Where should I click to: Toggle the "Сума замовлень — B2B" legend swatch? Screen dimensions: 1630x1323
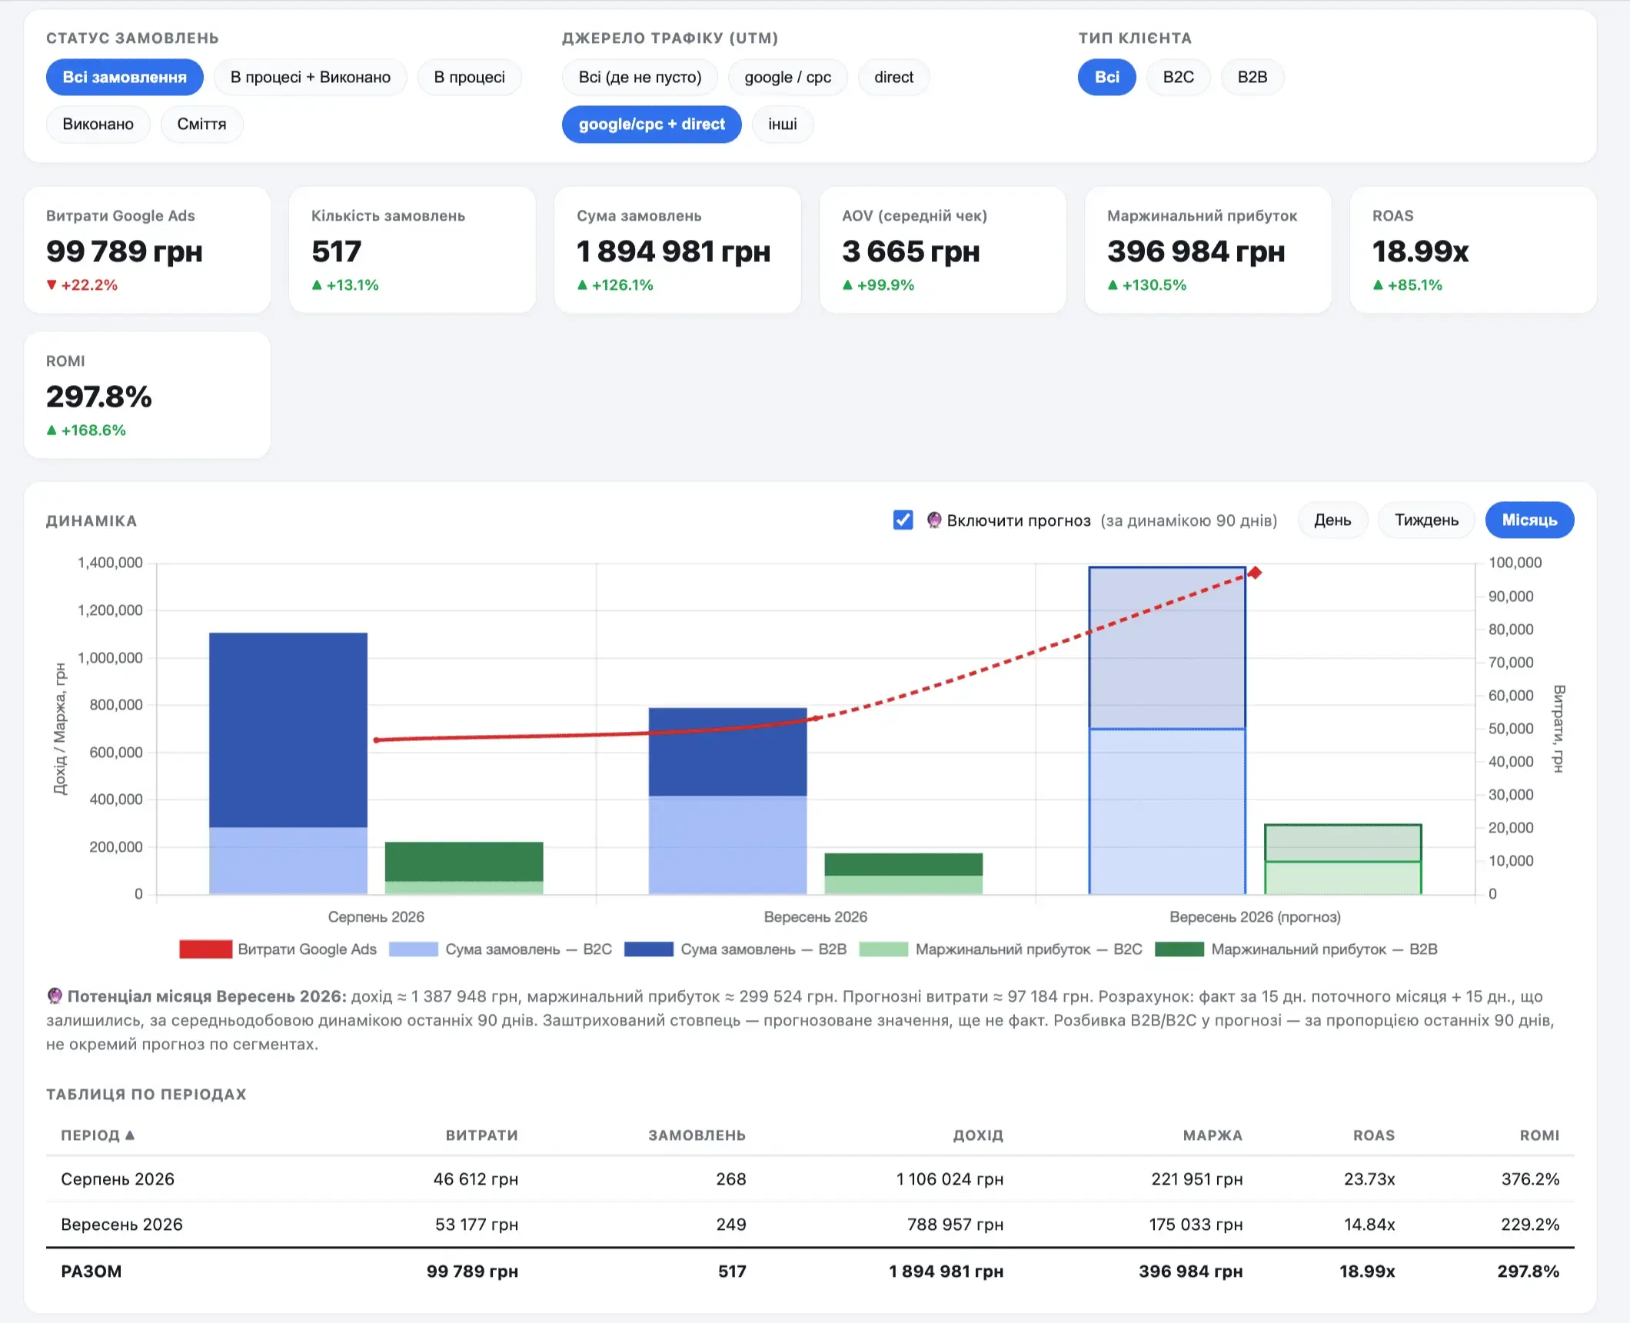[x=649, y=949]
